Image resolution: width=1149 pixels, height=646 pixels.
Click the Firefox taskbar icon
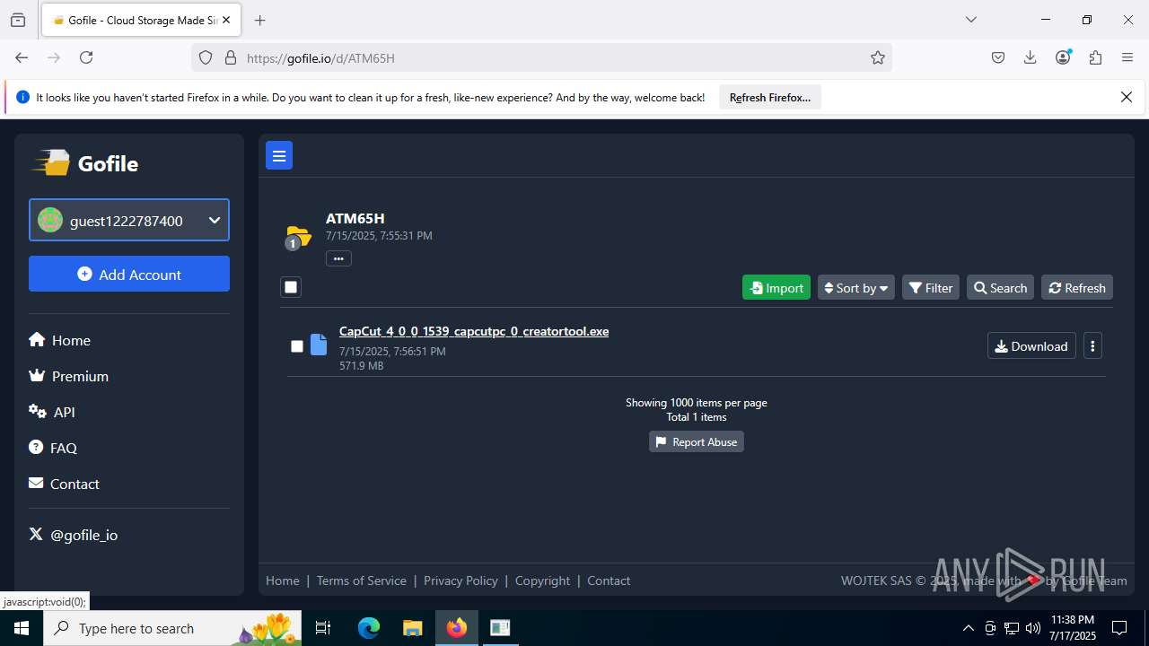457,628
